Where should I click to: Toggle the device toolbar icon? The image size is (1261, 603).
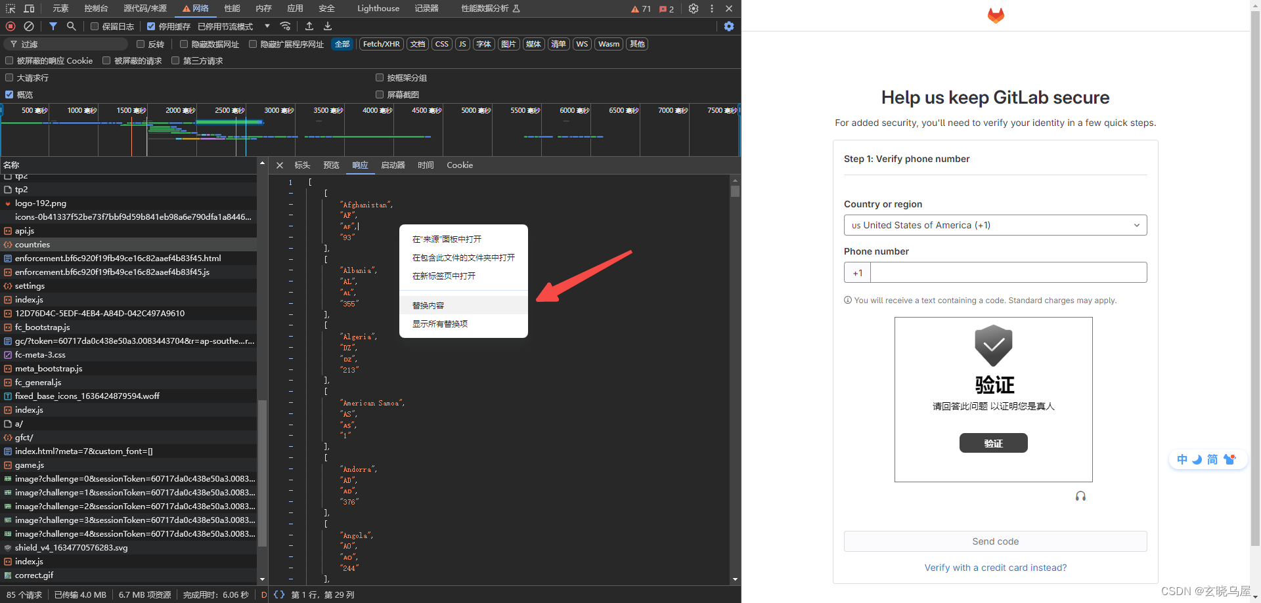(29, 9)
